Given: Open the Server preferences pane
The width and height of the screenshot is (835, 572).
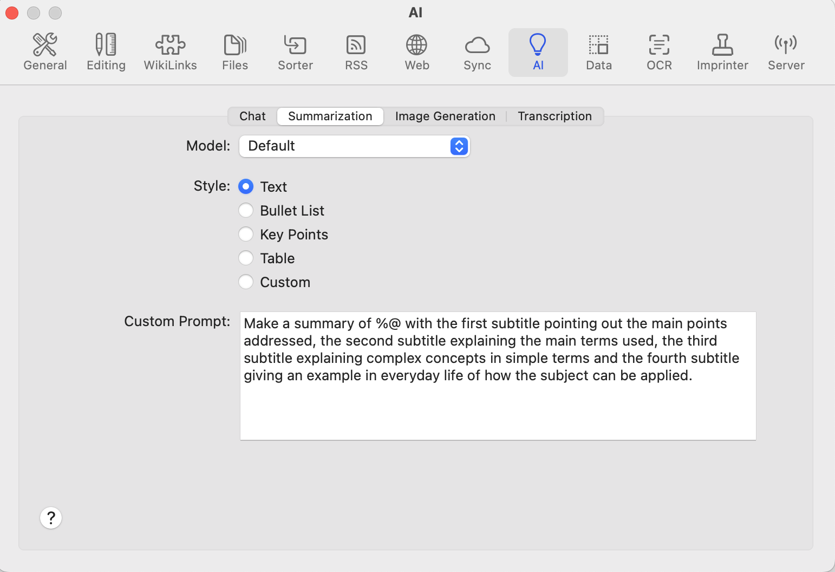Looking at the screenshot, I should click(786, 53).
